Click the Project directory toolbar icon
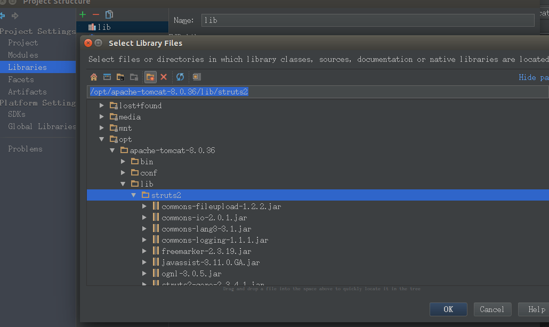Viewport: 549px width, 327px height. tap(120, 77)
